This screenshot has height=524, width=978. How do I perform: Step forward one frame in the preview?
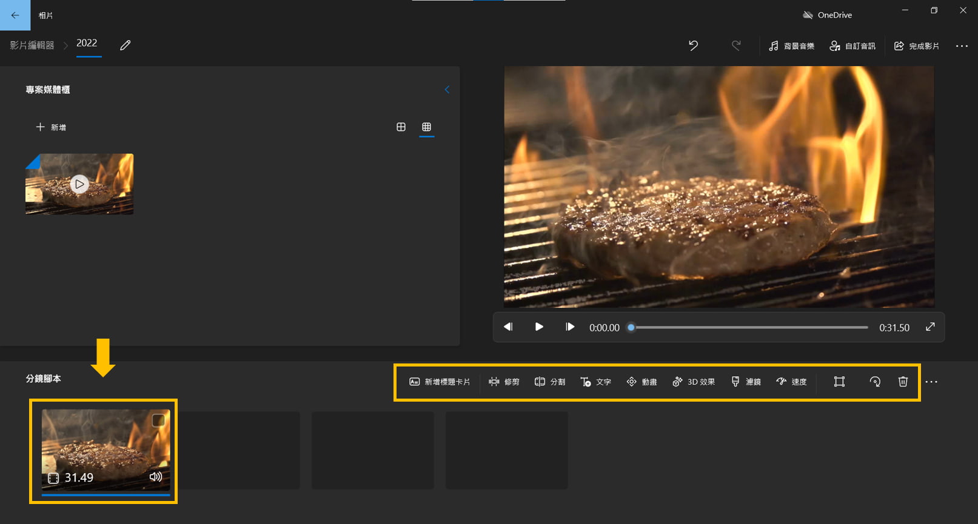570,327
